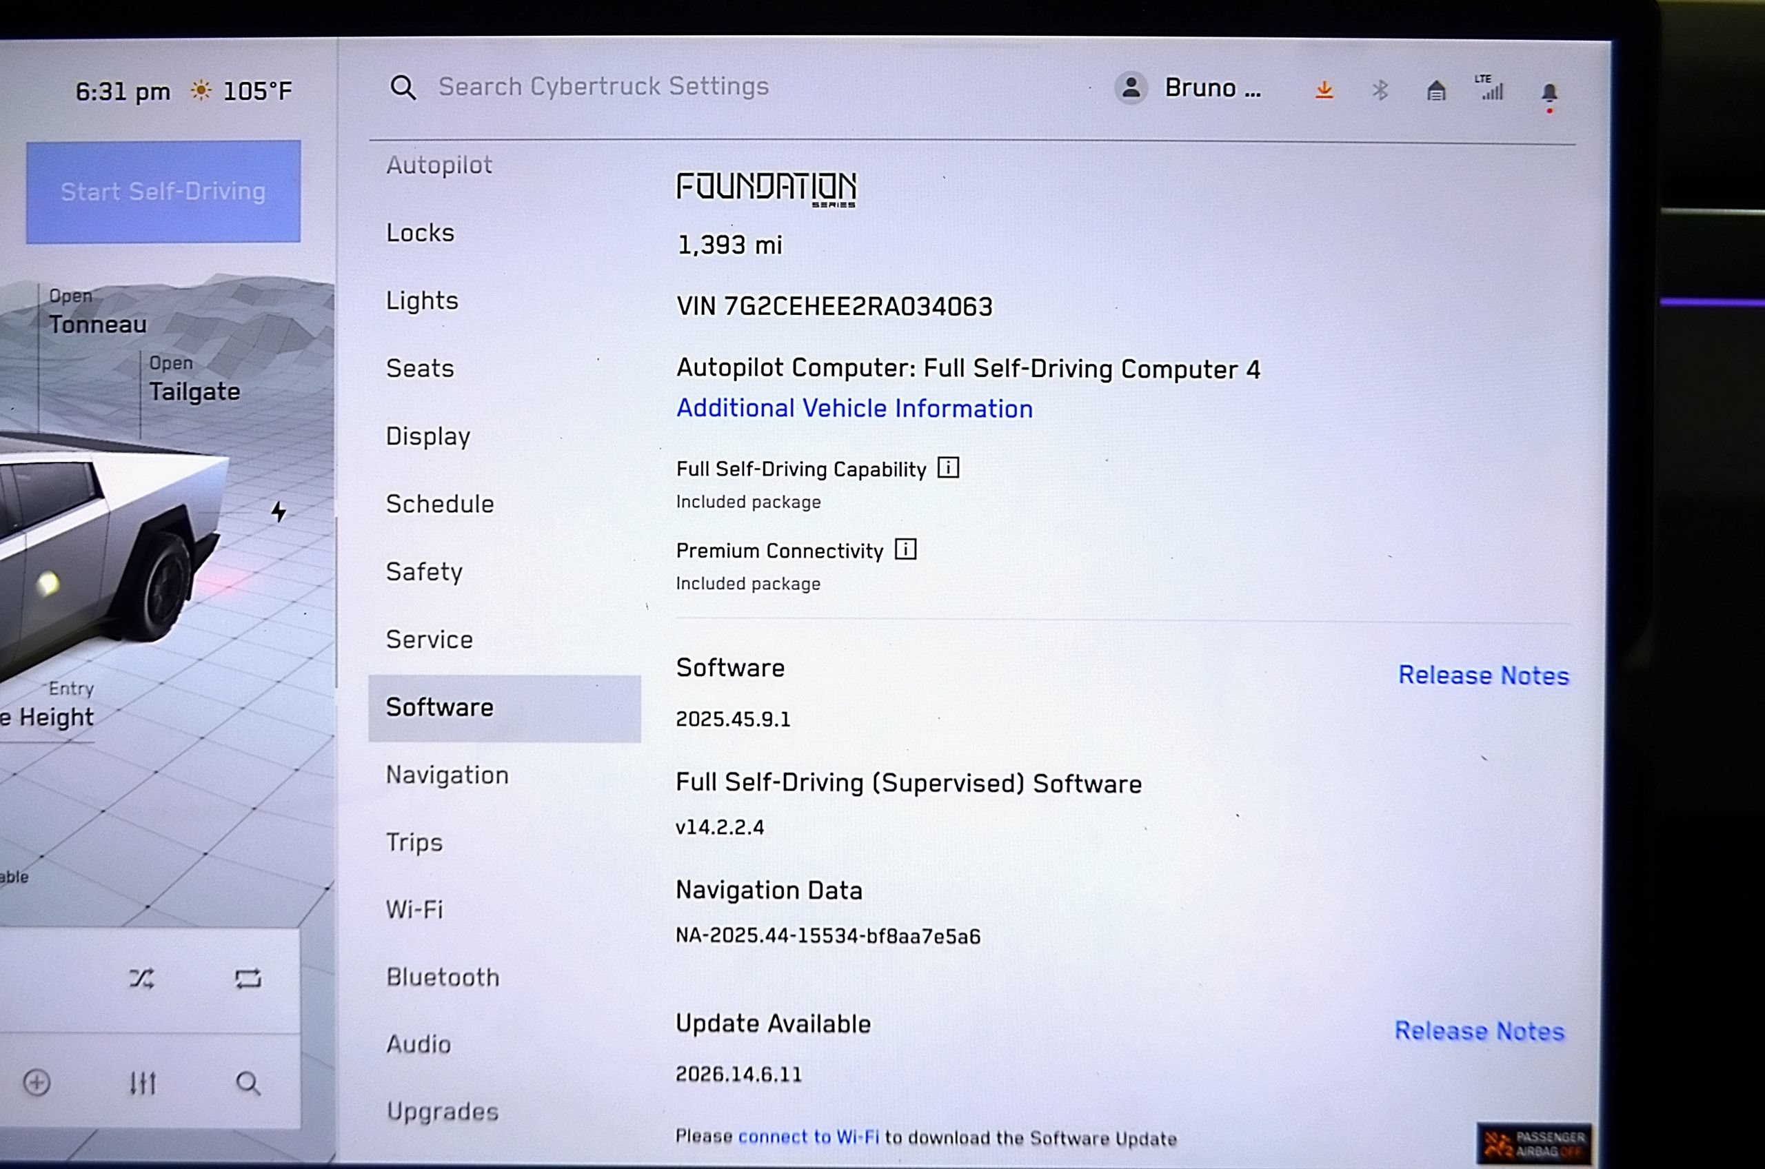This screenshot has width=1765, height=1169.
Task: Open Release Notes for Update Available
Action: 1480,1030
